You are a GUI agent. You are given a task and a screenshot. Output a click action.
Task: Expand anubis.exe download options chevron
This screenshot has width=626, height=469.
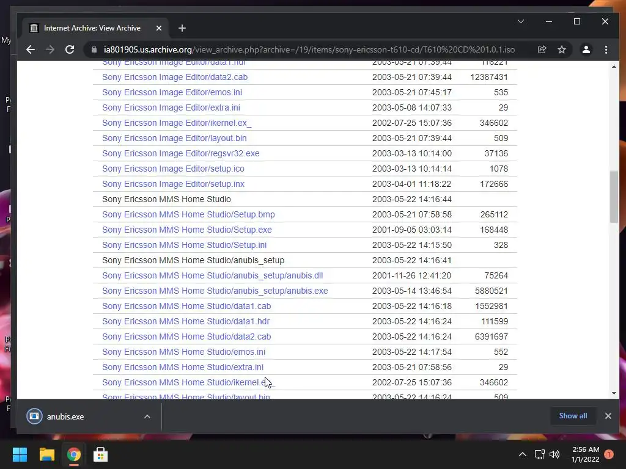tap(147, 416)
